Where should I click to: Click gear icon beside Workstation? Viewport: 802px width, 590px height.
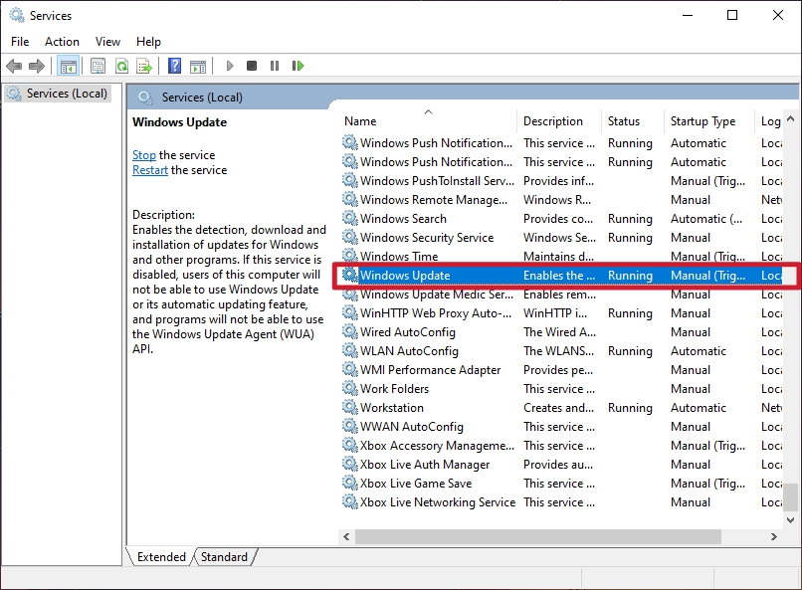(x=349, y=408)
